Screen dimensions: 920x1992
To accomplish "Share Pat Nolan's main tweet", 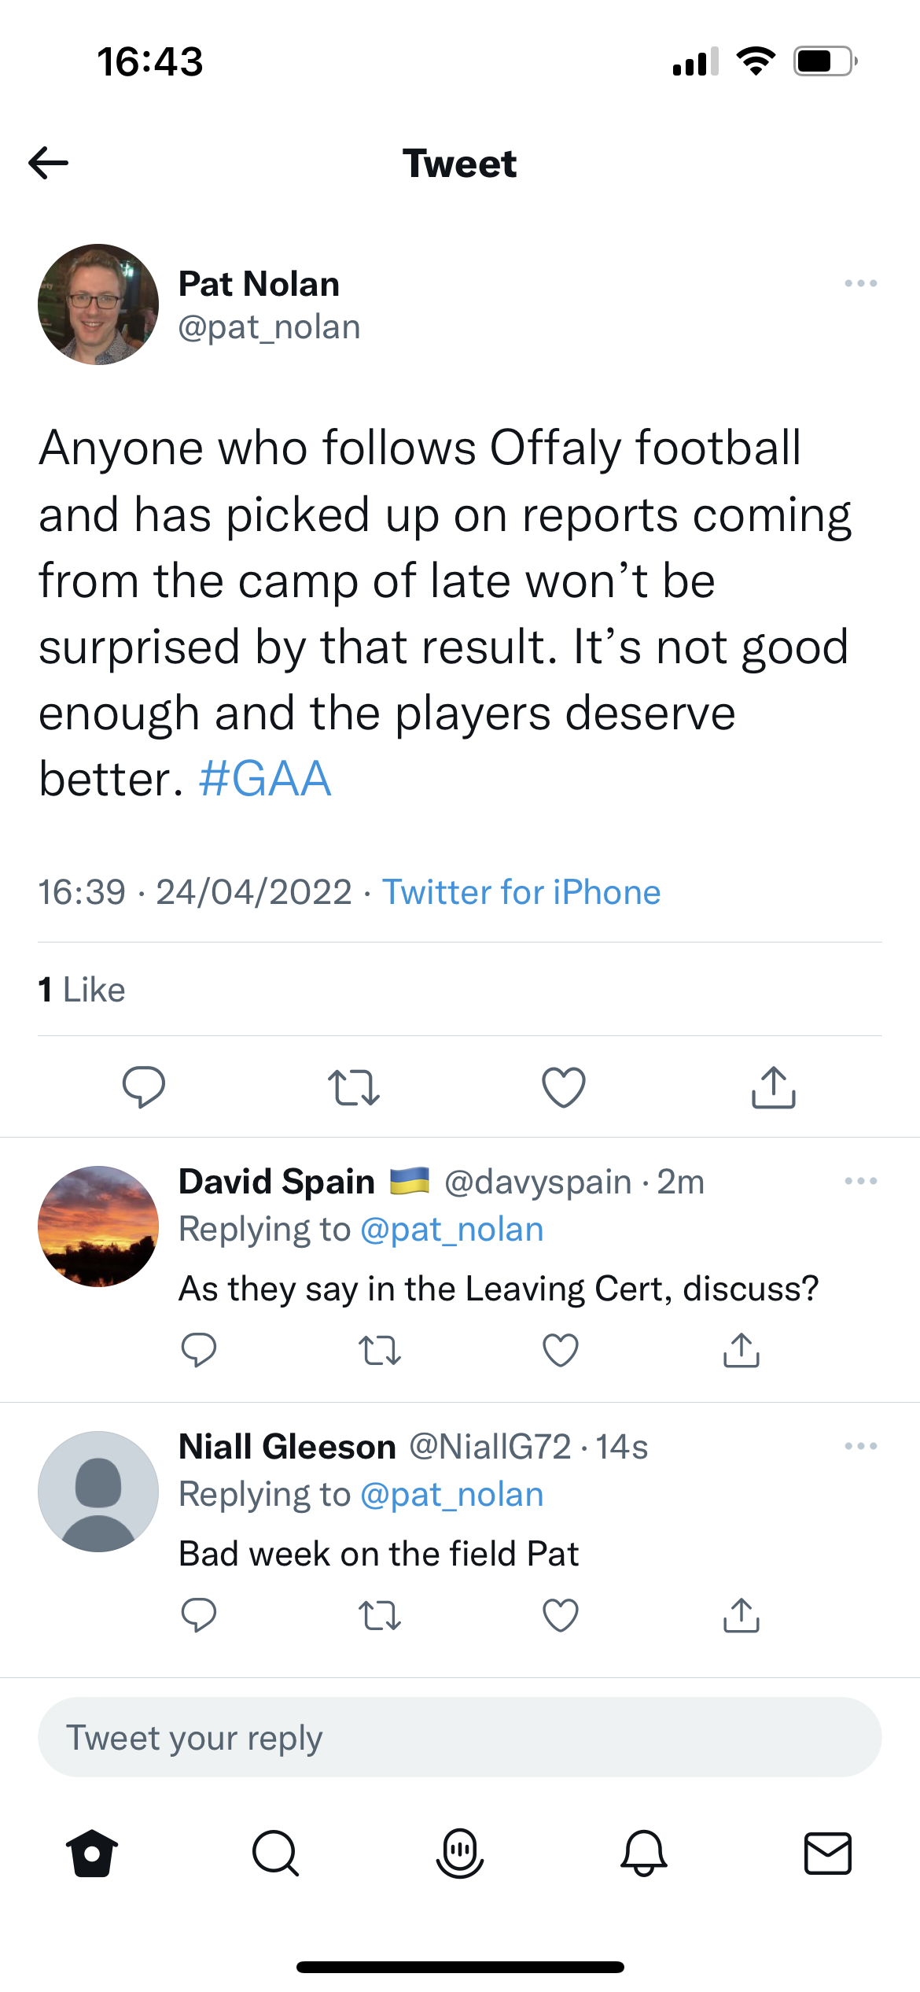I will point(774,1087).
